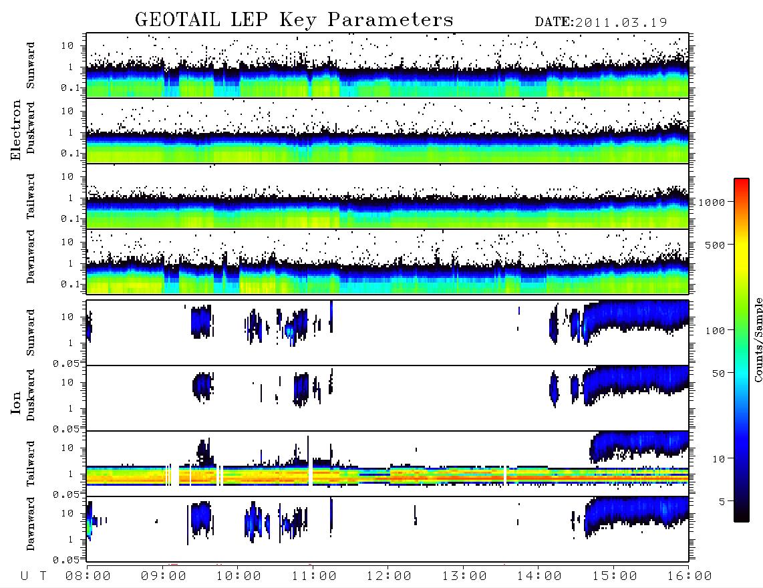This screenshot has height=588, width=763.
Task: Open the Electron Tailward spectrogram panel
Action: point(388,196)
